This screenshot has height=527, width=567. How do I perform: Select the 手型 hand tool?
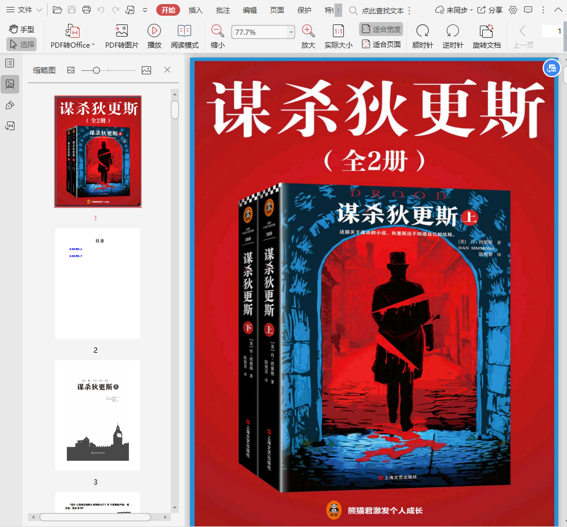tap(21, 29)
